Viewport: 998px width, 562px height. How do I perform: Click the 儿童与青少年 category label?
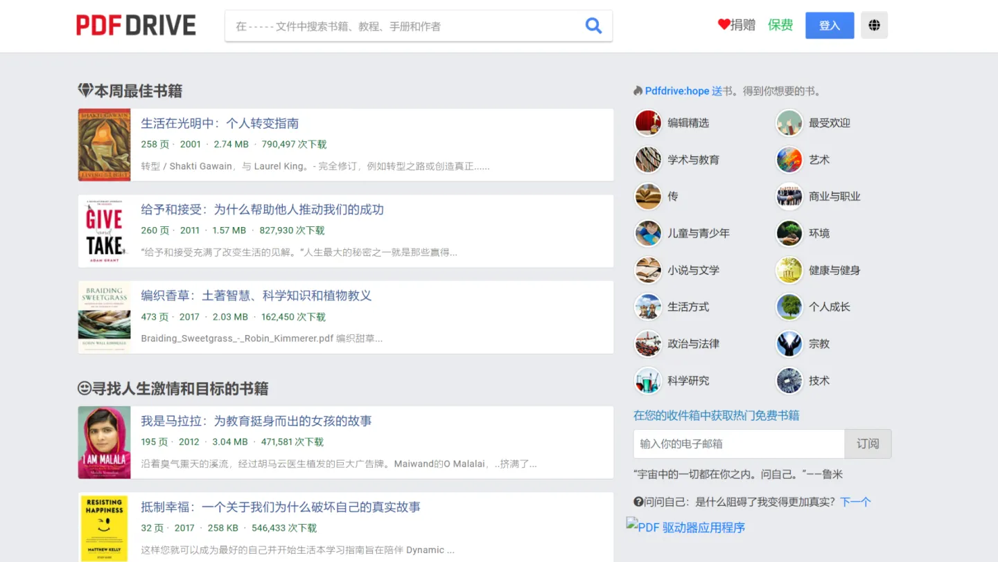(699, 233)
